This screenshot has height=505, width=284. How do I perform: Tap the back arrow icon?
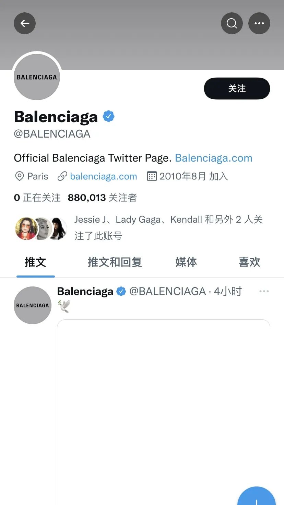pyautogui.click(x=25, y=23)
